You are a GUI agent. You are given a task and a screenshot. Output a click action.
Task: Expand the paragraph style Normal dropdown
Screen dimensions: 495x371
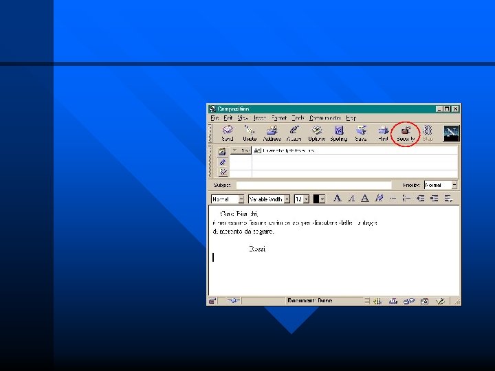(x=241, y=199)
